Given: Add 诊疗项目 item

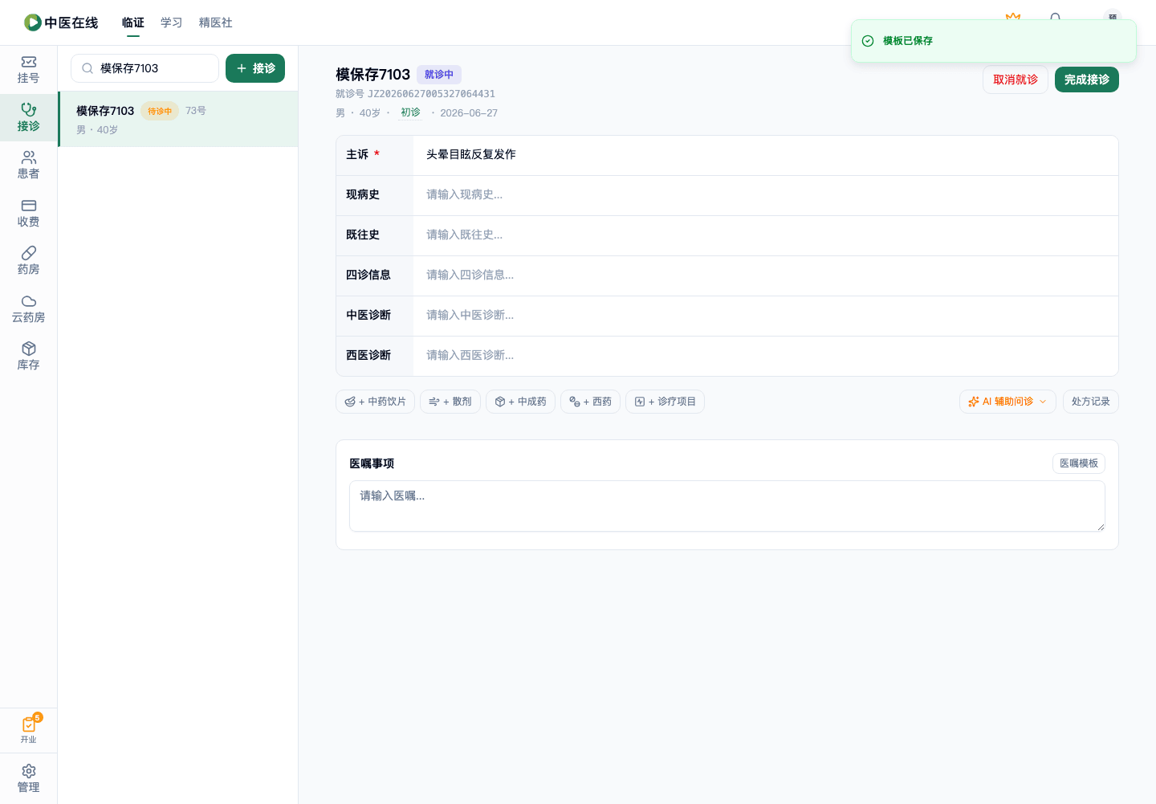Looking at the screenshot, I should click(665, 402).
